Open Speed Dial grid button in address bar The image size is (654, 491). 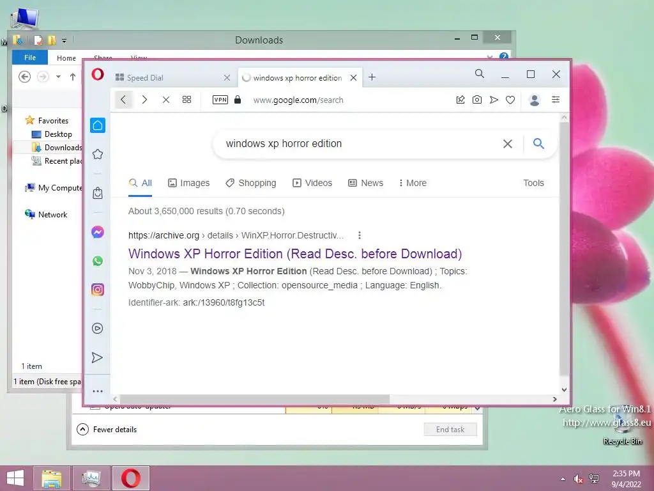click(x=187, y=99)
